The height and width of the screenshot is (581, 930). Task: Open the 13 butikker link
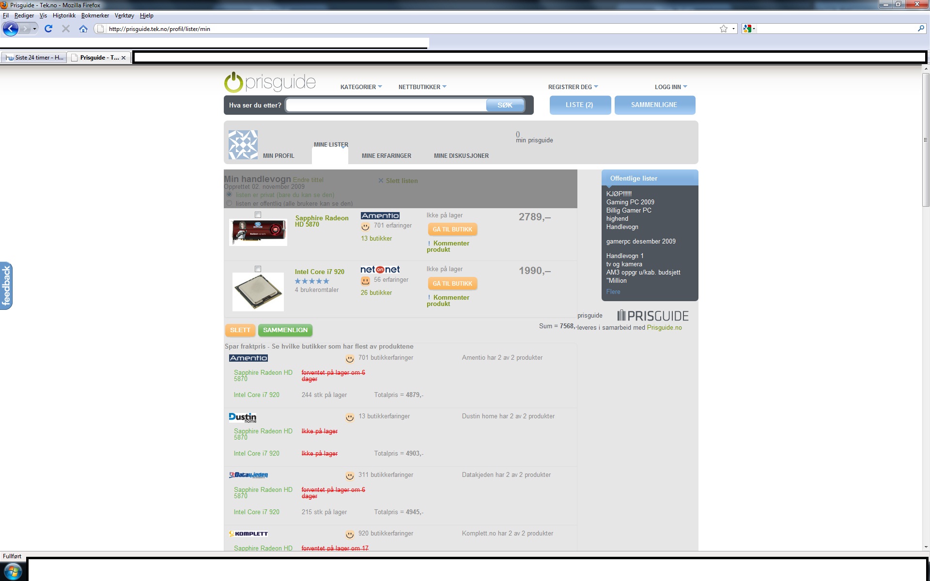pyautogui.click(x=376, y=239)
